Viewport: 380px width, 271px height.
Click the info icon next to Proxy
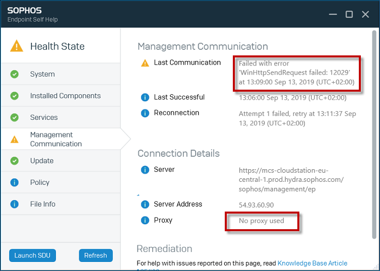tap(145, 221)
